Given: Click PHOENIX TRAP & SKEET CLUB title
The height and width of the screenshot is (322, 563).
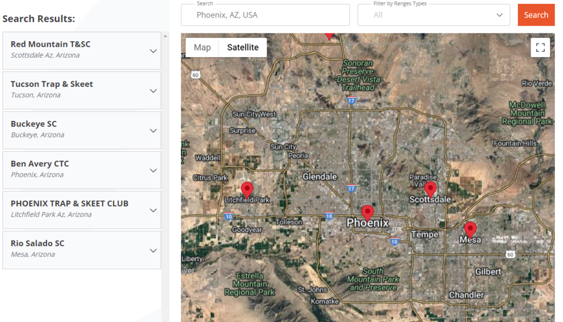Looking at the screenshot, I should pos(70,203).
